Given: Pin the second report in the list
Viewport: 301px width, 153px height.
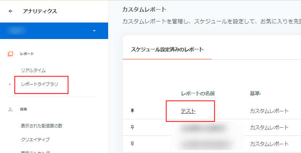Looking at the screenshot, I should click(132, 127).
